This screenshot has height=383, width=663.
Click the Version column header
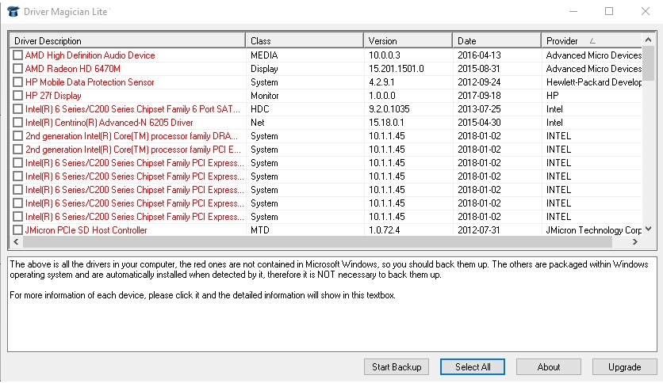tap(408, 40)
